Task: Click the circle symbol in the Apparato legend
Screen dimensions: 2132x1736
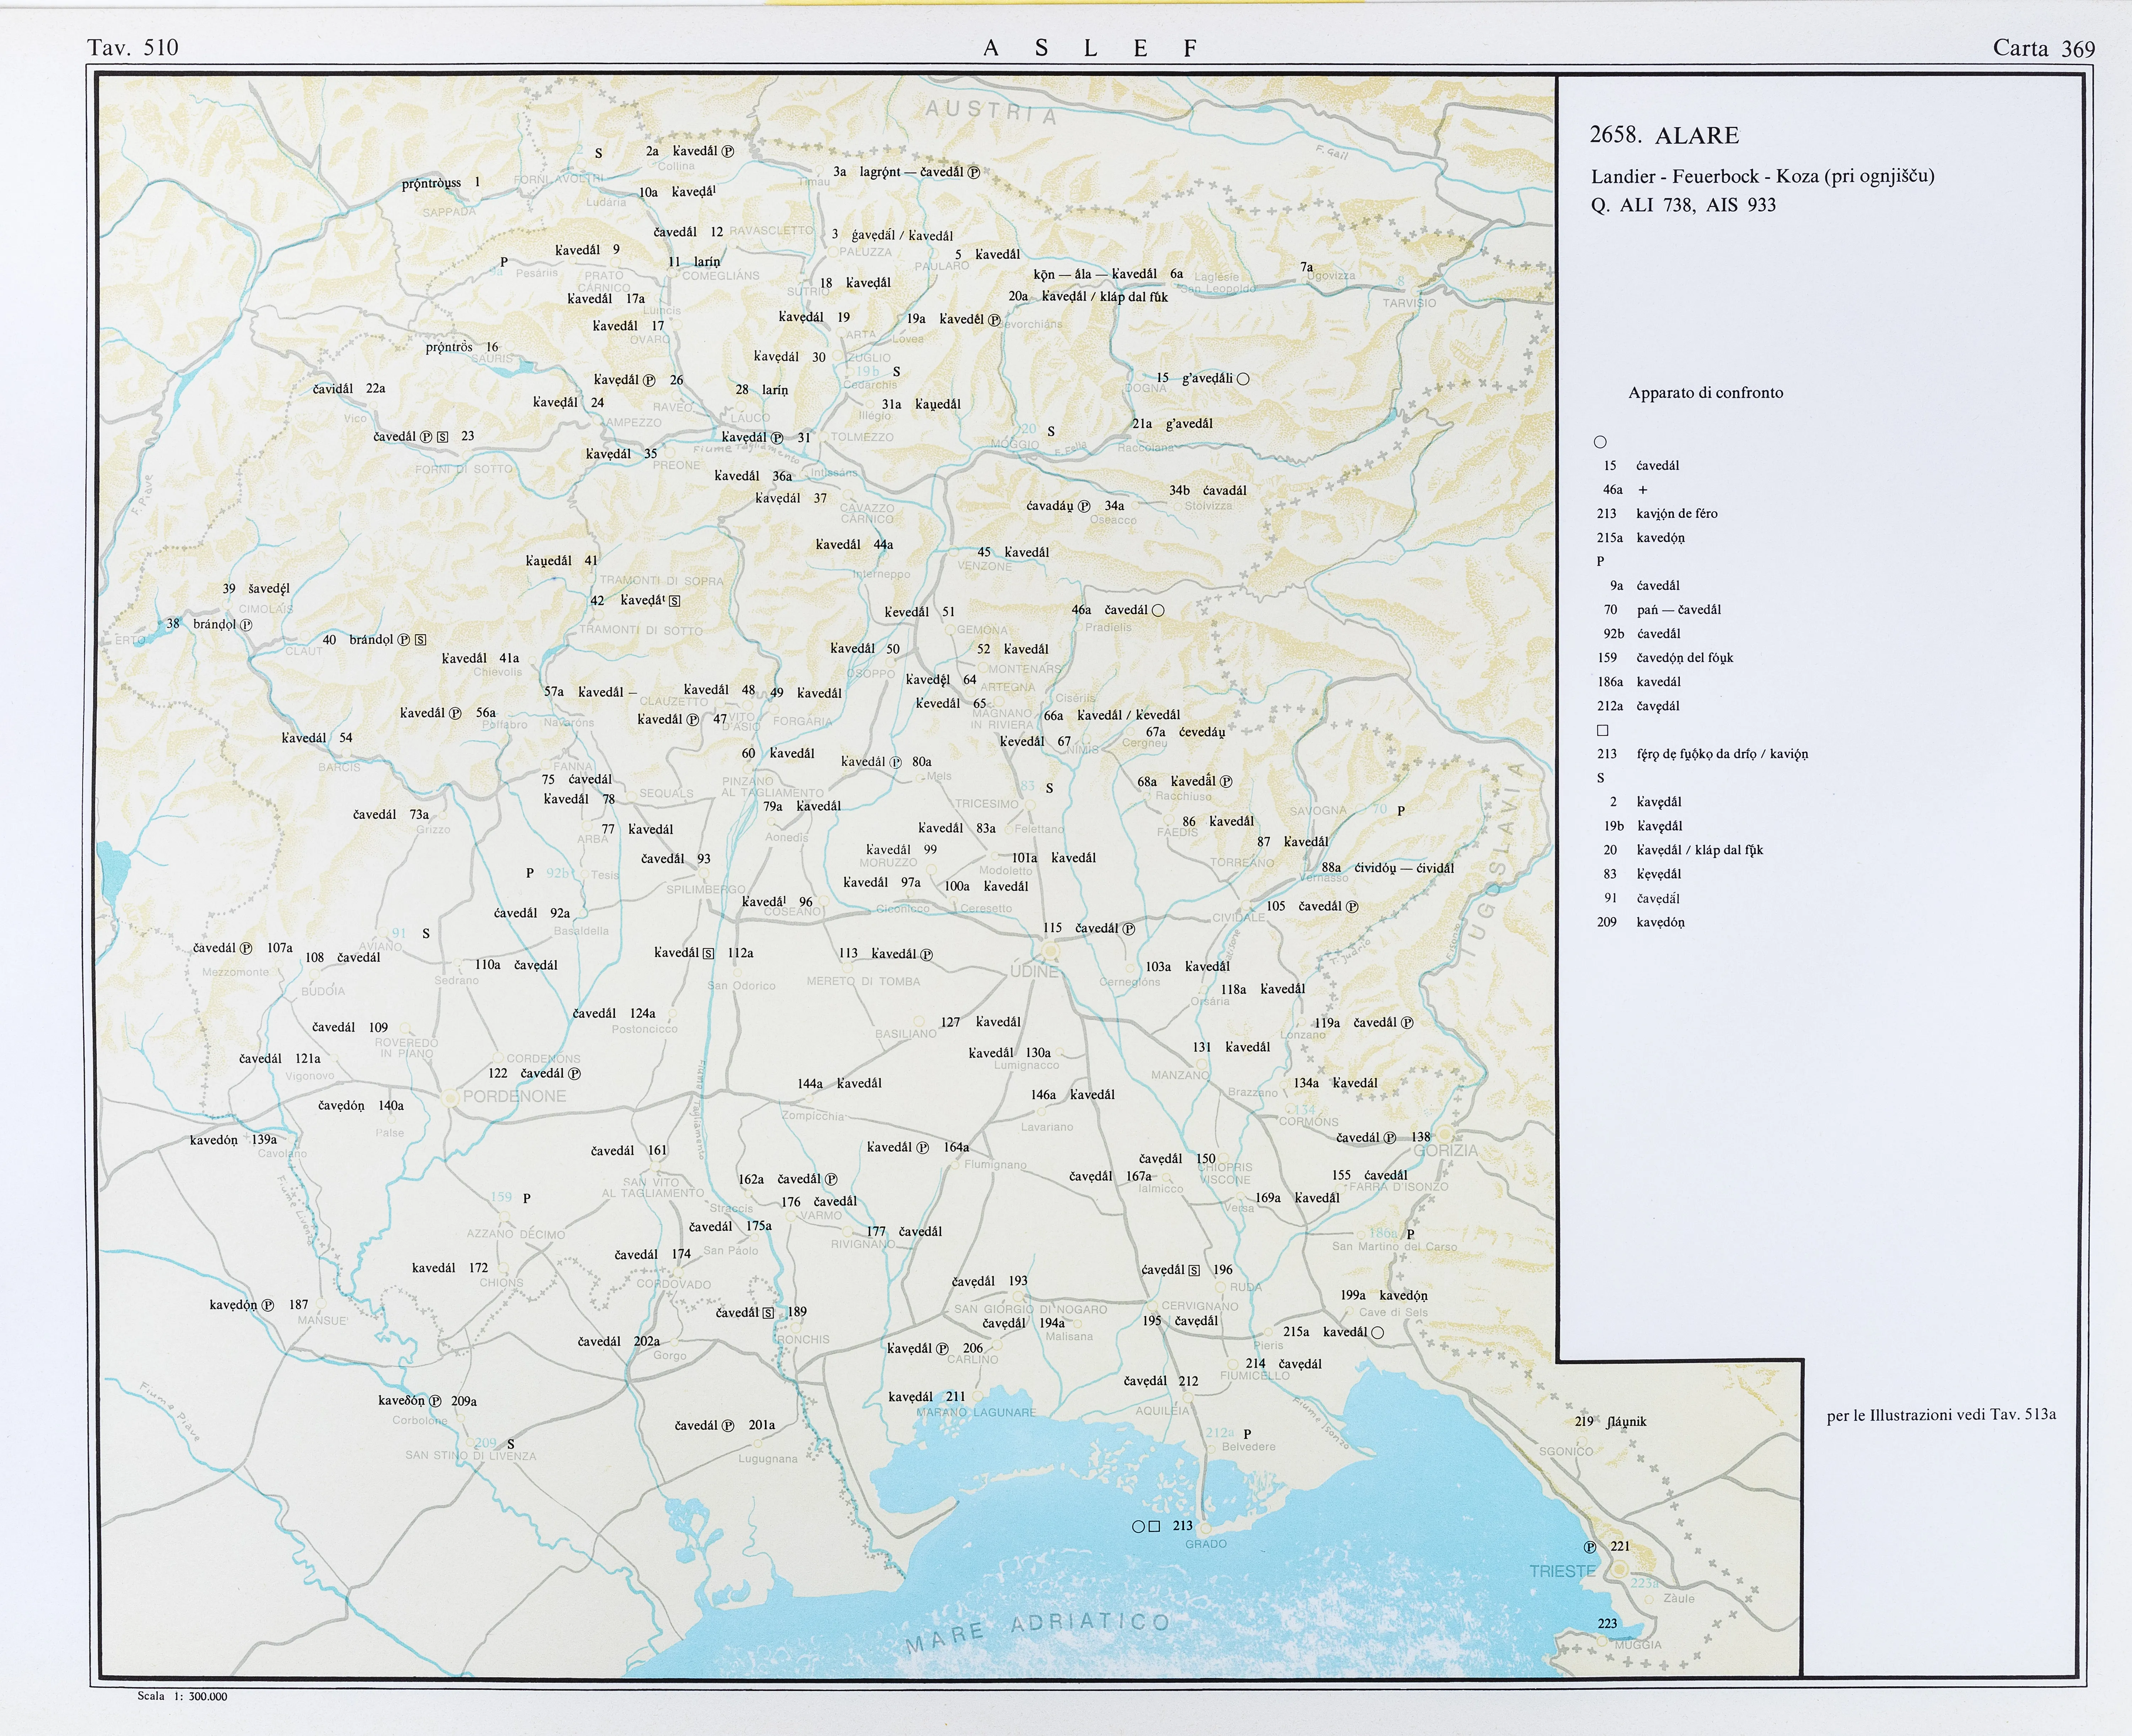Action: coord(1600,442)
